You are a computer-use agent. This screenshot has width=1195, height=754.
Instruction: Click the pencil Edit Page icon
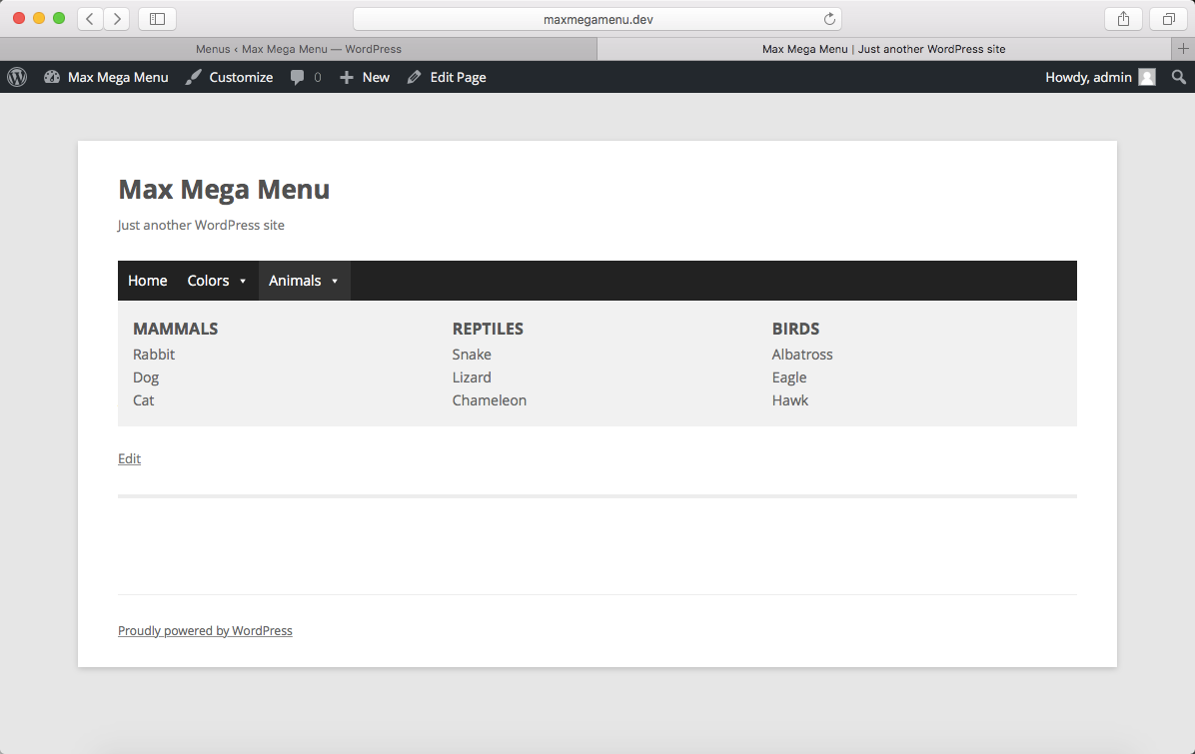[x=414, y=77]
